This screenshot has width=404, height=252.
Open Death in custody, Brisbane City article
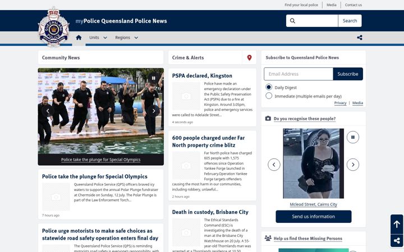click(210, 212)
